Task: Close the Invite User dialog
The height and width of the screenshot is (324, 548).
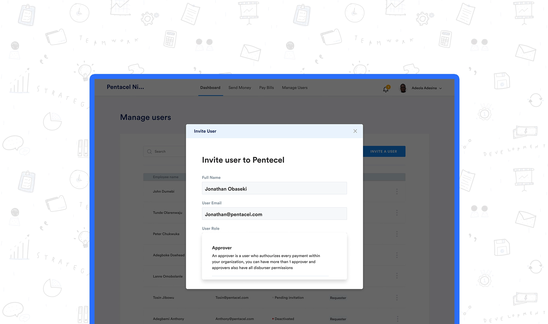Action: click(x=355, y=131)
